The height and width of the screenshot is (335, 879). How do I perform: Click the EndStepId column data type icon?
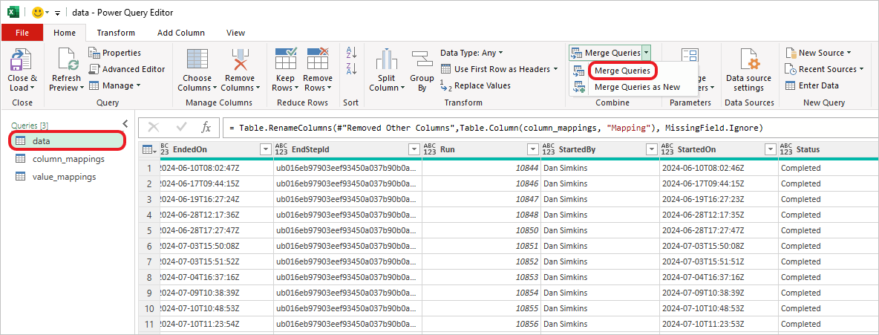click(281, 150)
